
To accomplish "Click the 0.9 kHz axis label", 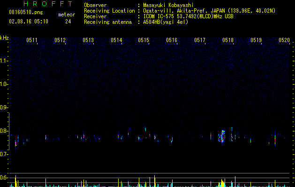I will 4,108.
